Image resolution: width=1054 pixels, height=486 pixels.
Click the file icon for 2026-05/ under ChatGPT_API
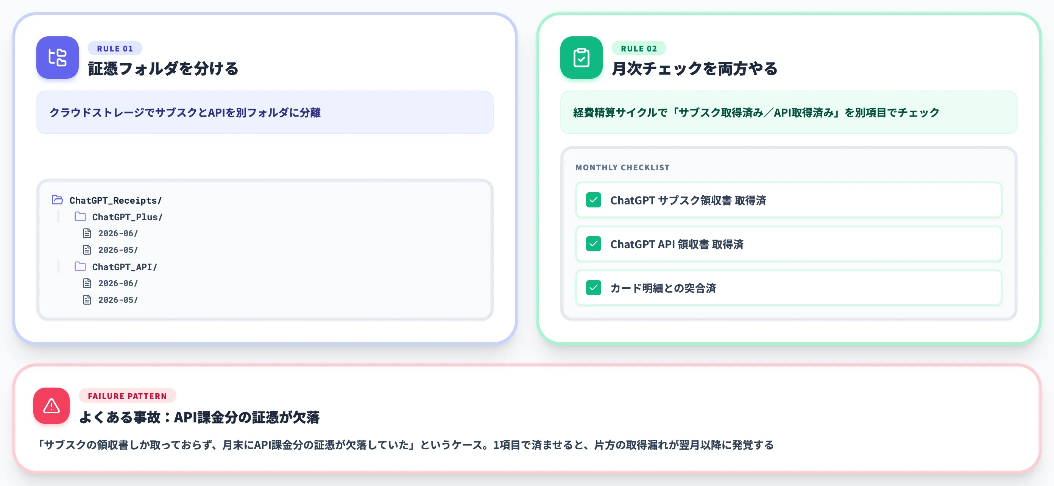tap(87, 300)
